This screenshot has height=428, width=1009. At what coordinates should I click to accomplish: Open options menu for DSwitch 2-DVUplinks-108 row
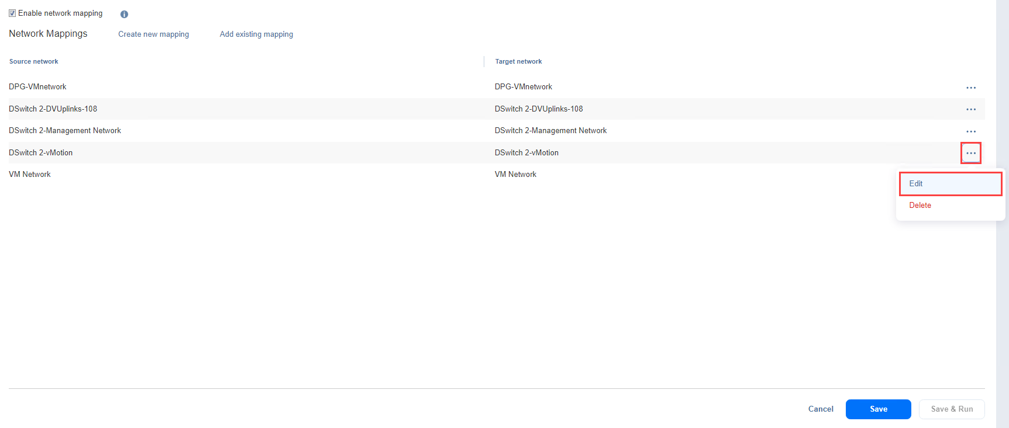pos(971,109)
